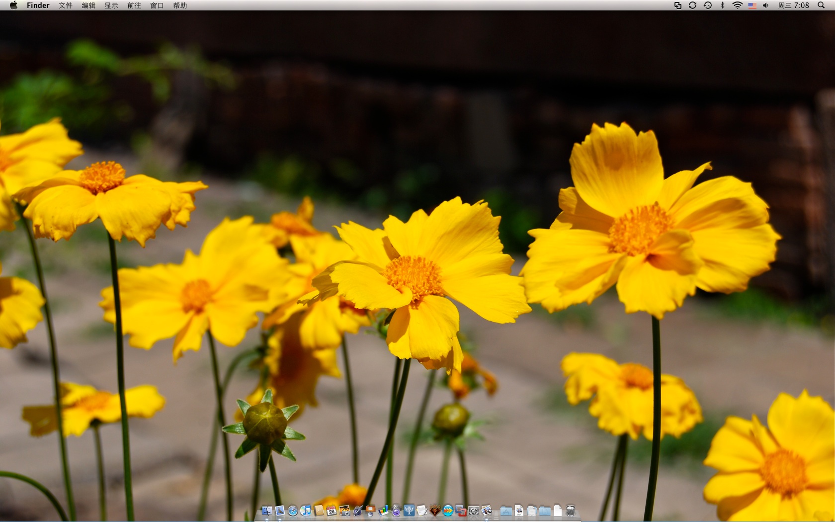Open Spotlight search magnifier
This screenshot has height=522, width=835.
pos(821,5)
